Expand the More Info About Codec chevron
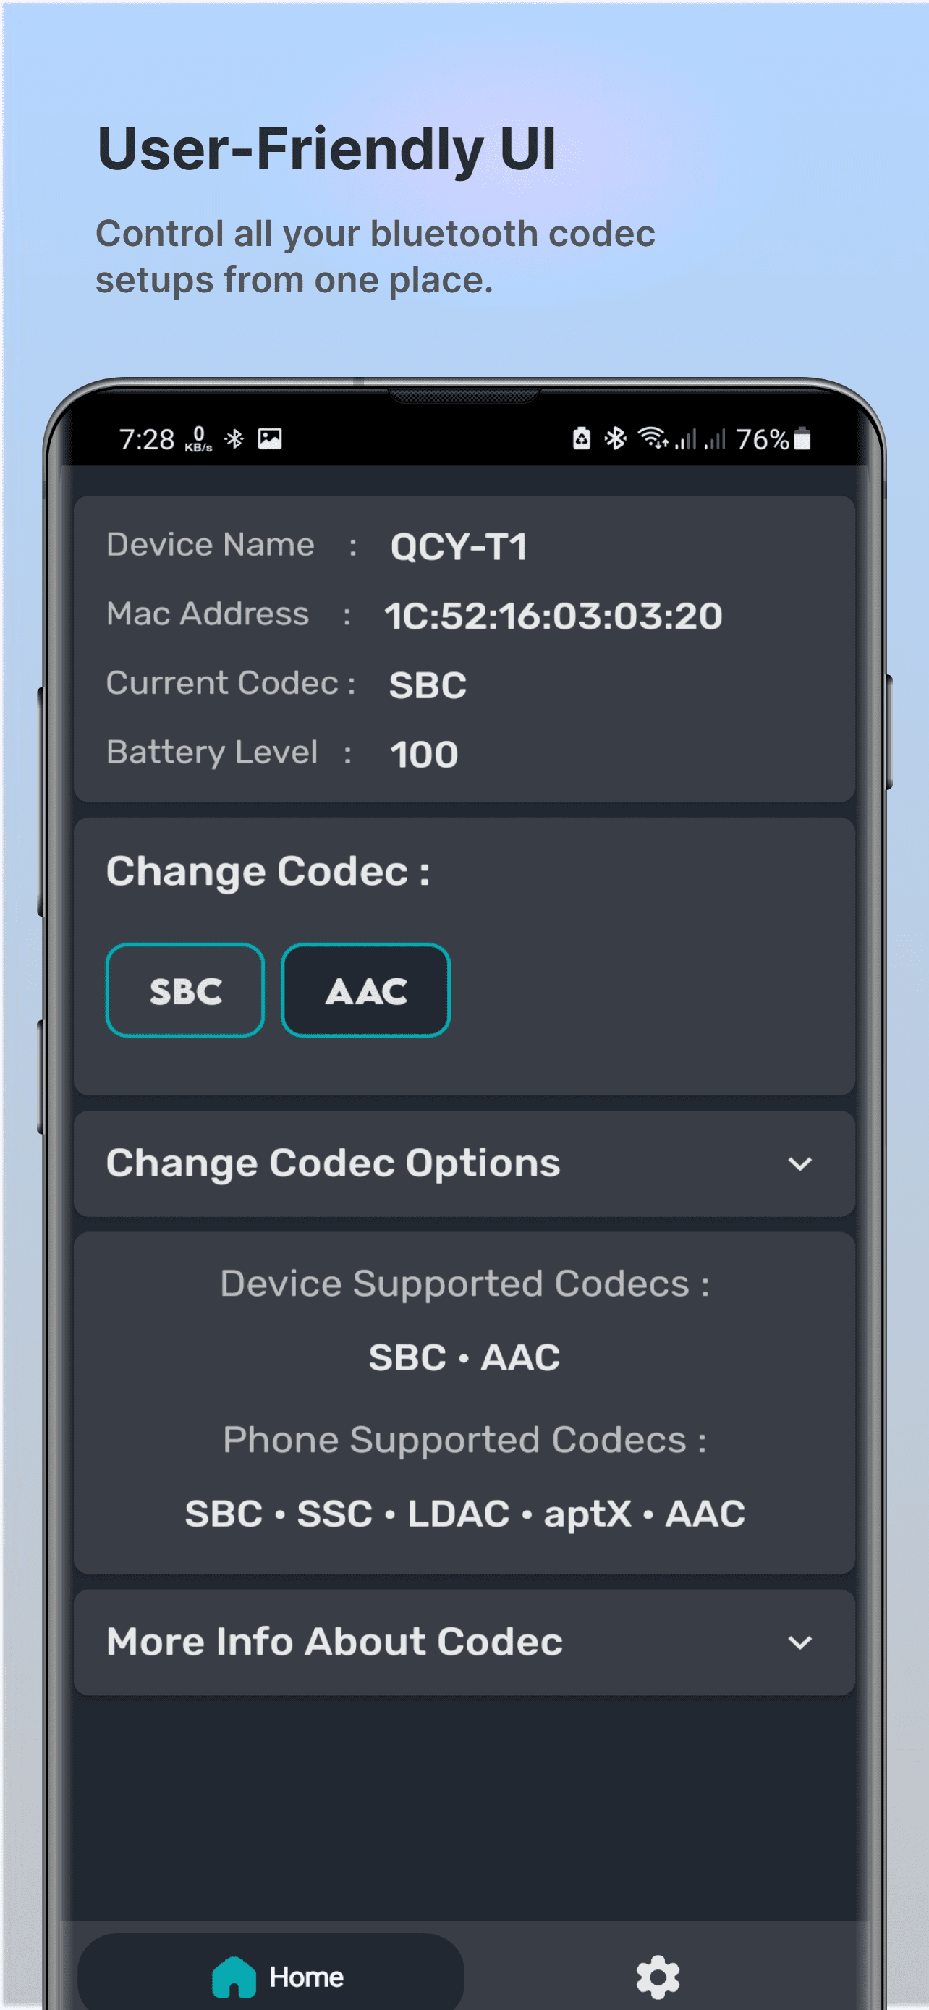This screenshot has width=929, height=2010. click(799, 1642)
